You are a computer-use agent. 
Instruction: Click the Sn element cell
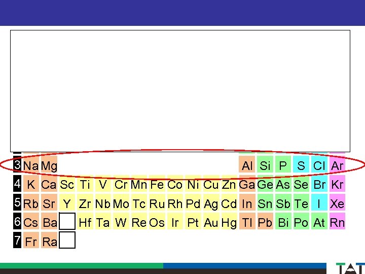(265, 202)
